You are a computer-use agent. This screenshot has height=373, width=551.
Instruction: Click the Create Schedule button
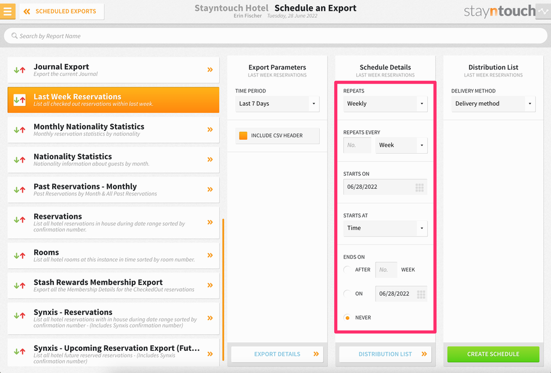[x=494, y=354]
